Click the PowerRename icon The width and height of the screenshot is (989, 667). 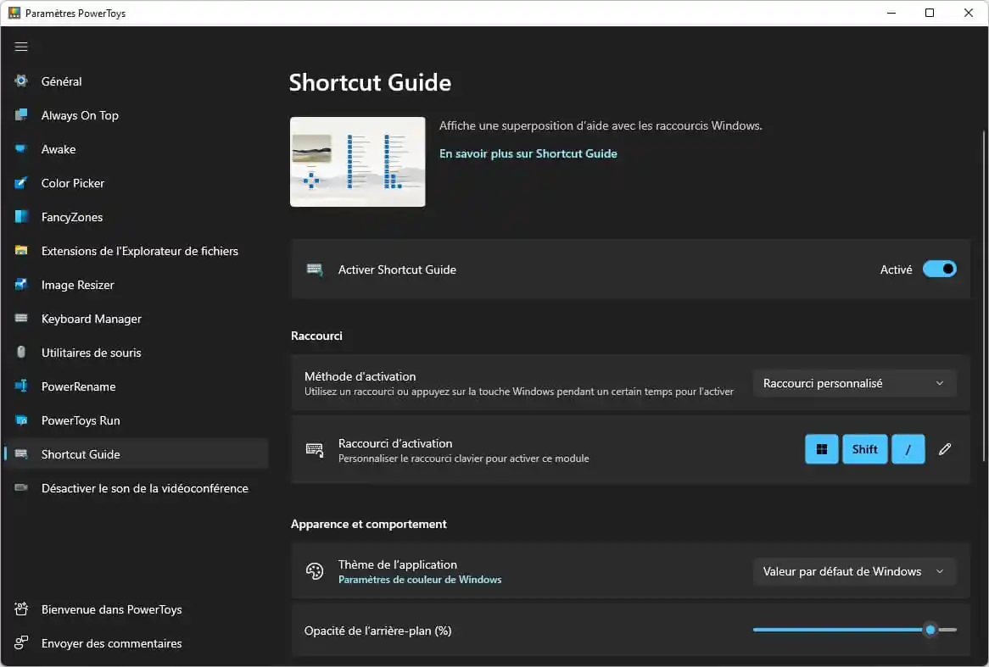pos(21,386)
